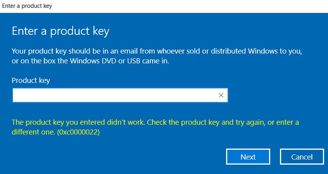Image resolution: width=328 pixels, height=174 pixels.
Task: Click the word 'Cancel' inside the outlined button
Action: pos(301,157)
